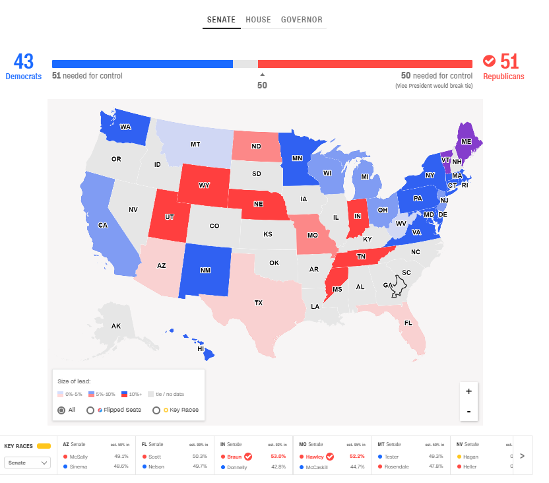Open the Senate key races dropdown
This screenshot has width=549, height=483.
click(28, 463)
